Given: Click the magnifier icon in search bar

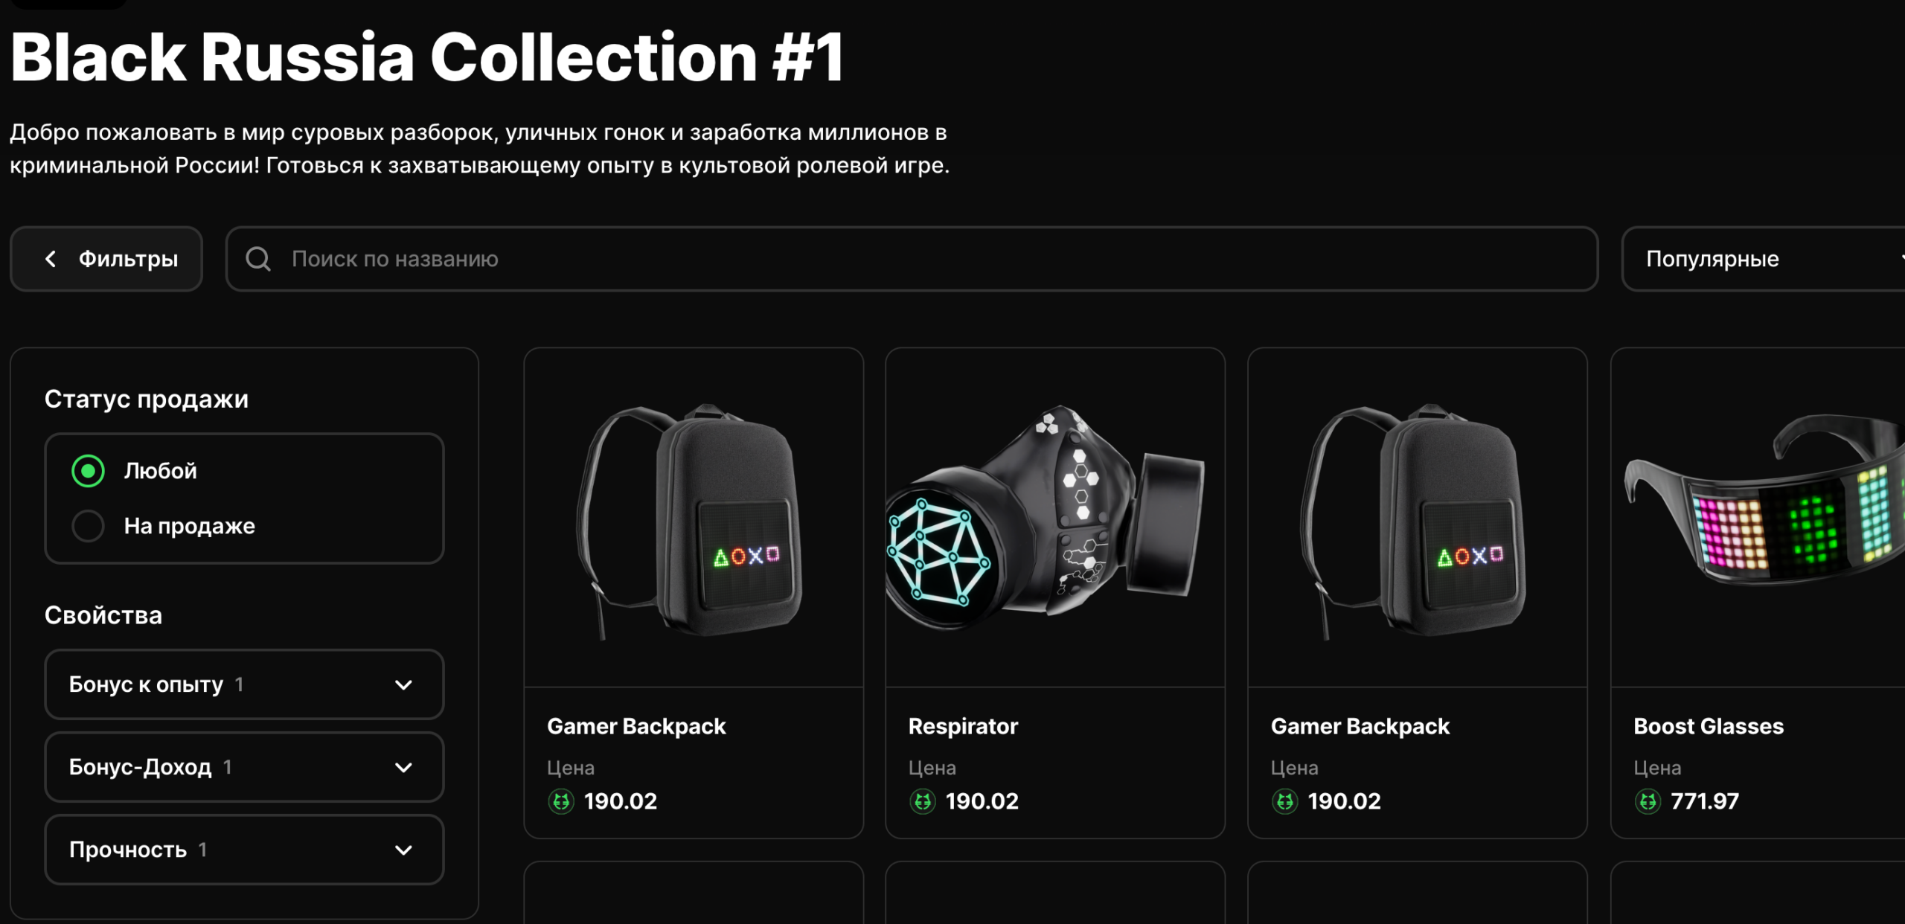Looking at the screenshot, I should tap(257, 259).
